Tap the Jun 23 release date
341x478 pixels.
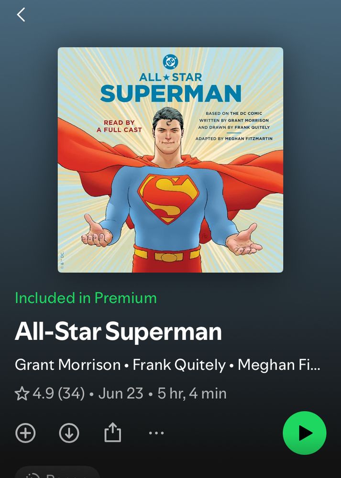121,393
